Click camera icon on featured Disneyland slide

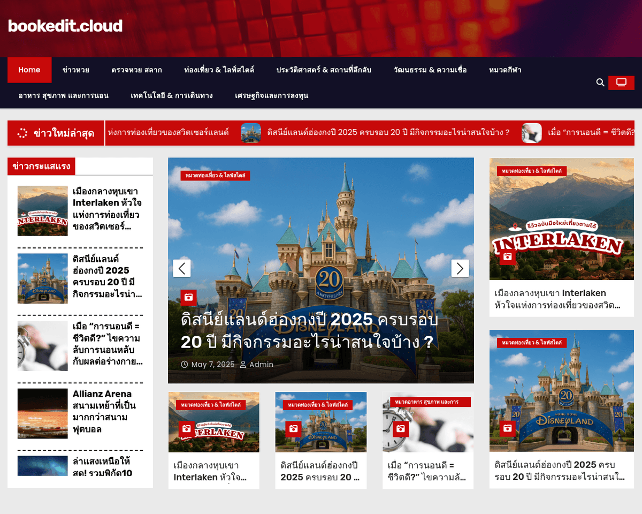click(x=188, y=298)
